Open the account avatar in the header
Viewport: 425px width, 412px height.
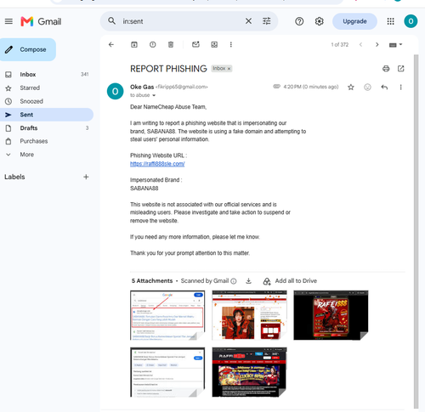point(411,21)
